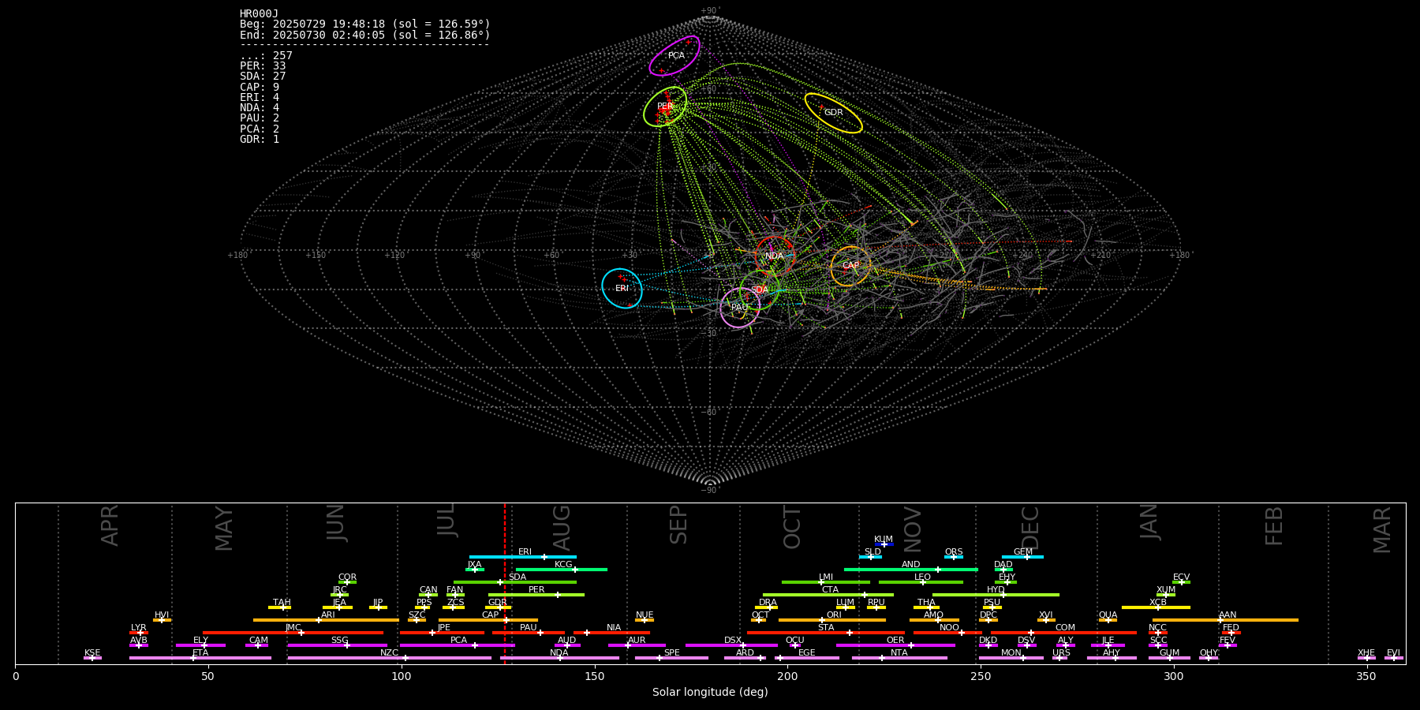Select the KCG shower bar in timeline
1420x710 pixels.
(x=562, y=570)
